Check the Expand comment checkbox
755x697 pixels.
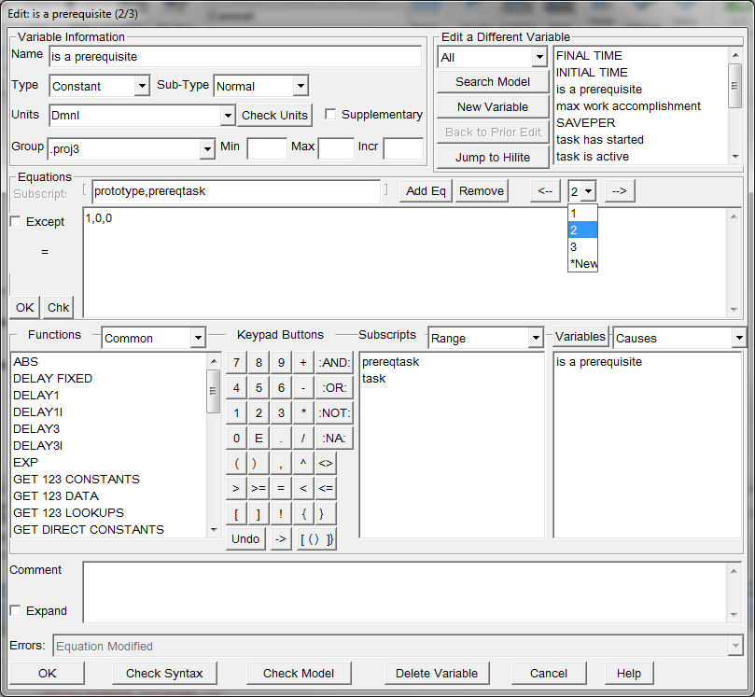point(16,610)
